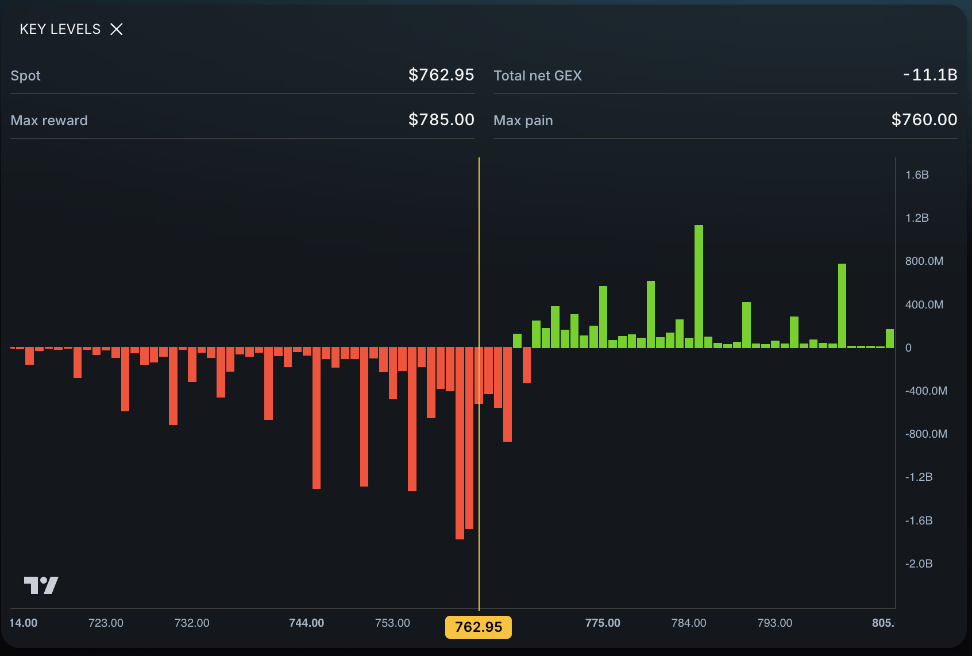Click the Max reward label
This screenshot has height=656, width=972.
(x=49, y=121)
